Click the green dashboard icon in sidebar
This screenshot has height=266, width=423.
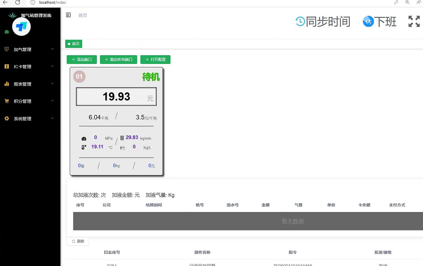7,32
